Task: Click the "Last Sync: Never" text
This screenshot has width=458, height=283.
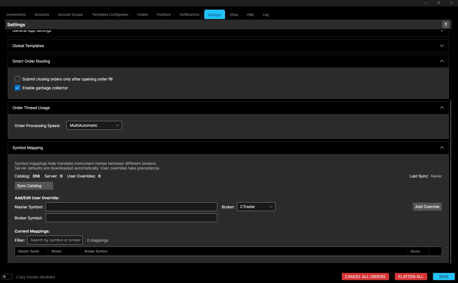Action: (x=426, y=176)
